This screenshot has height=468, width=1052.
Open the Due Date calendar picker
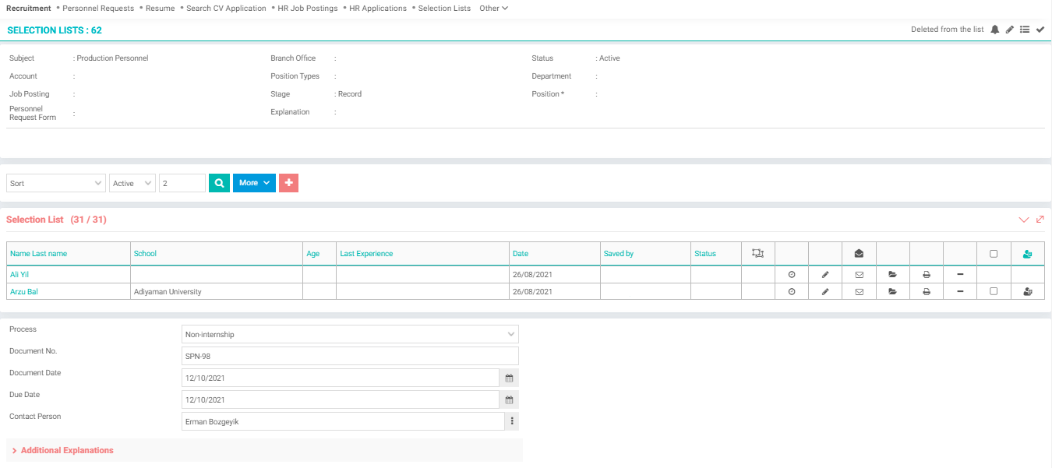coord(509,399)
